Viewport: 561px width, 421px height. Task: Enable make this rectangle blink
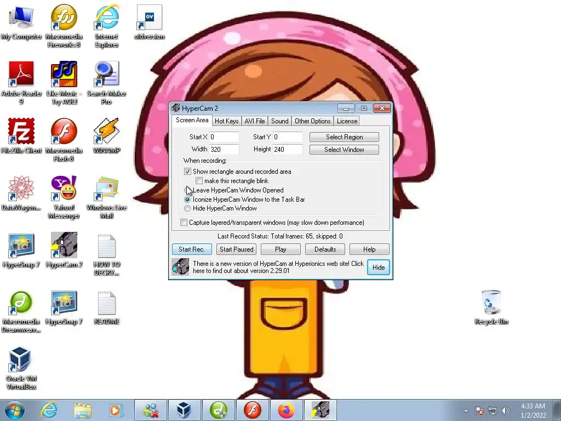[199, 181]
